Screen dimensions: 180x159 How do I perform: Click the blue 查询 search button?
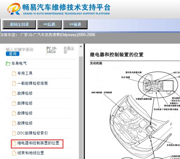(13, 54)
